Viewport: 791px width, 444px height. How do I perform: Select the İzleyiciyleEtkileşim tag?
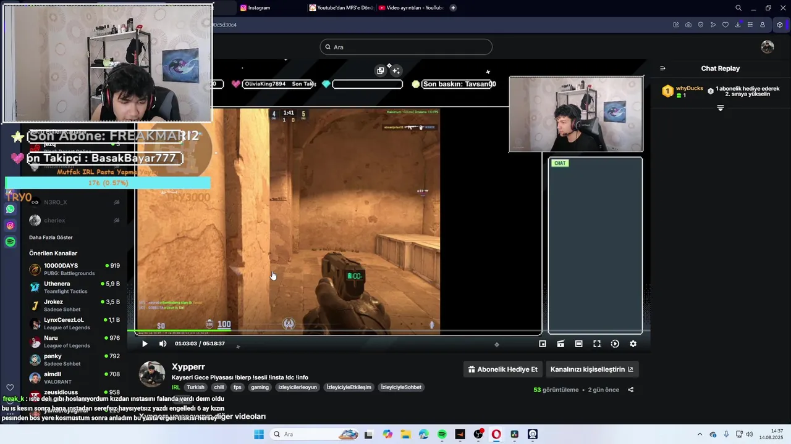[x=349, y=387]
